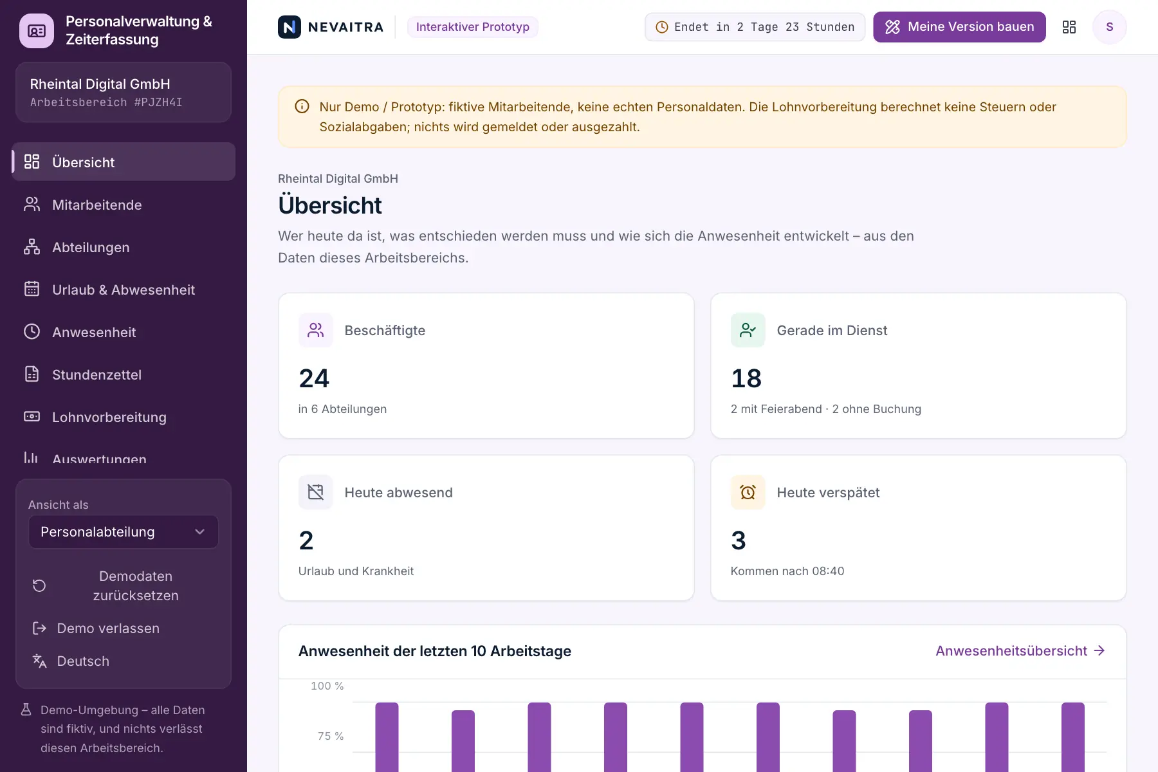Click the Gerade im Dienst user-check icon
The image size is (1158, 772).
pos(748,330)
